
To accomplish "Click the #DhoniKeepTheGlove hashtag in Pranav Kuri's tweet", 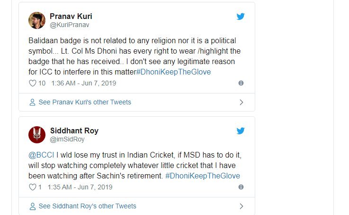I will click(173, 72).
